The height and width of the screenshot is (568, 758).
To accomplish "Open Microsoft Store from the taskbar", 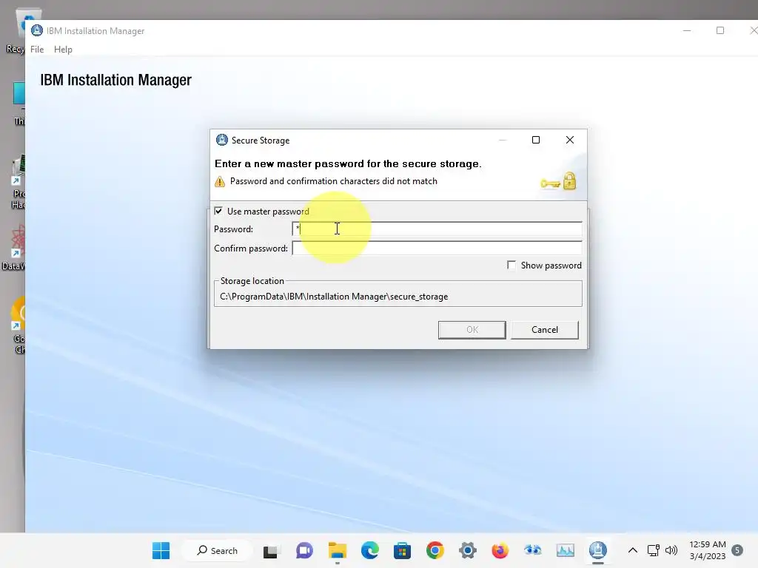I will [402, 550].
